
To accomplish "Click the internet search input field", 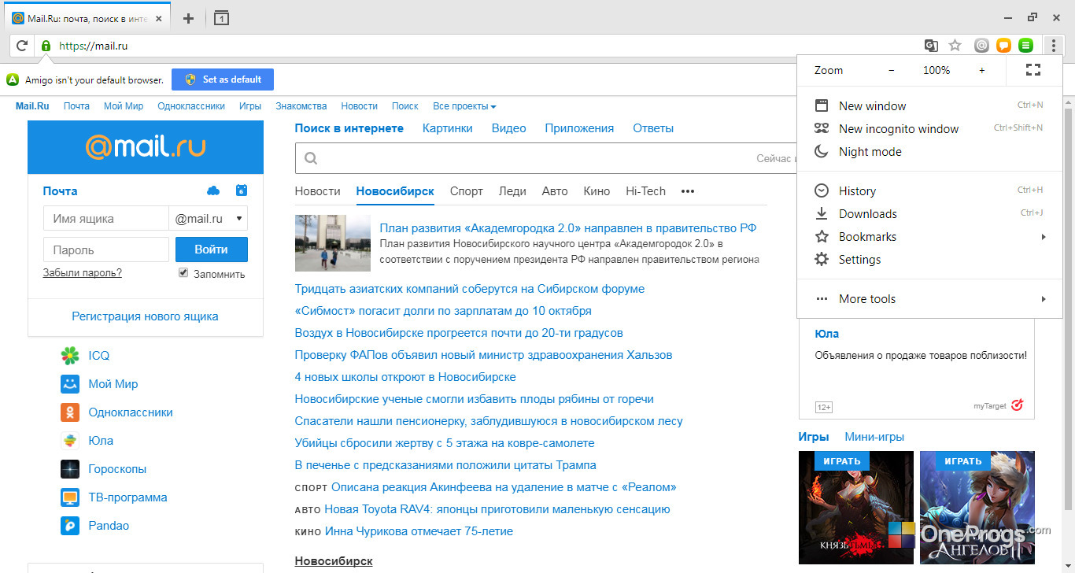I will 547,158.
